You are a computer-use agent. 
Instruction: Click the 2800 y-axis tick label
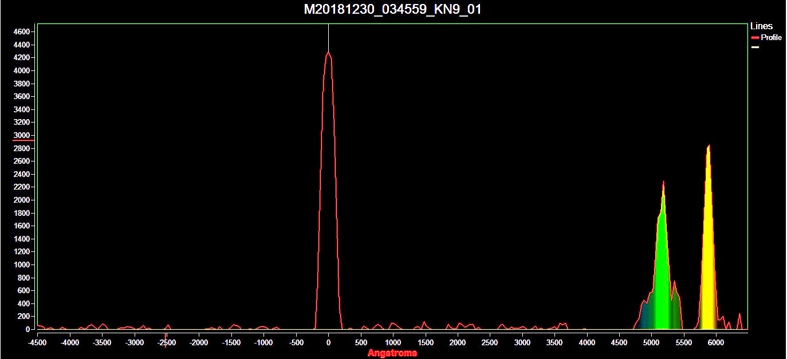21,148
